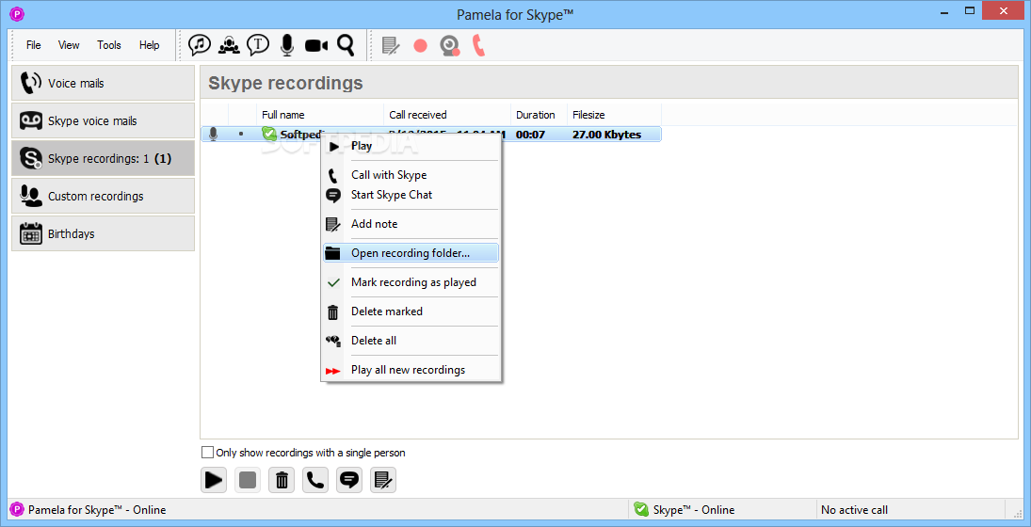The width and height of the screenshot is (1031, 527).
Task: Click the webcam record toolbar icon
Action: coord(450,45)
